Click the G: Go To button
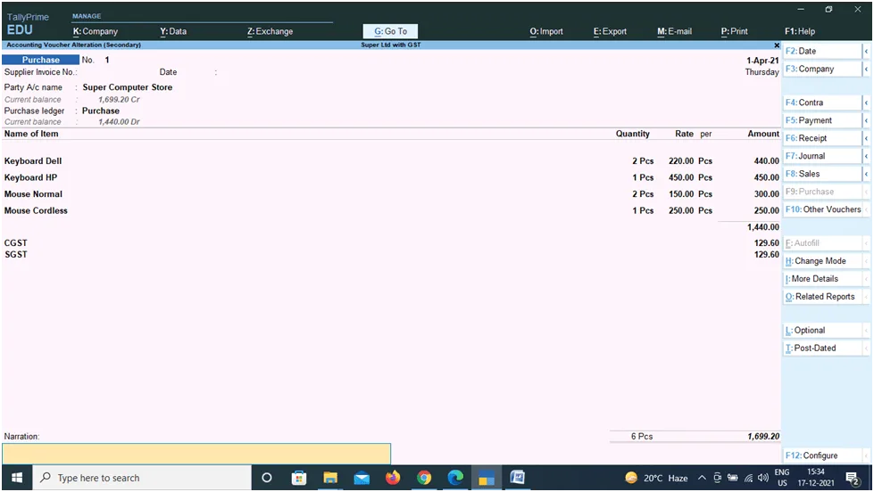Screen dimensions: 874x492 point(390,31)
